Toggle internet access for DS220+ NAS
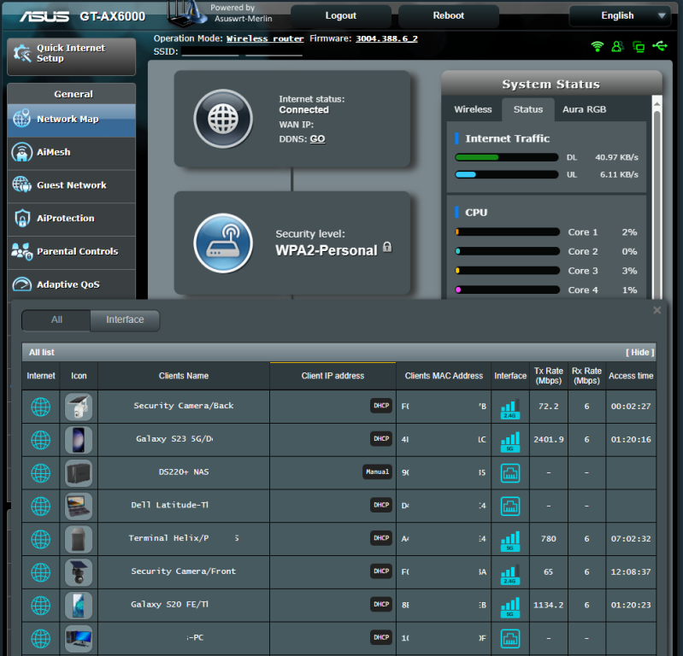 coord(40,473)
